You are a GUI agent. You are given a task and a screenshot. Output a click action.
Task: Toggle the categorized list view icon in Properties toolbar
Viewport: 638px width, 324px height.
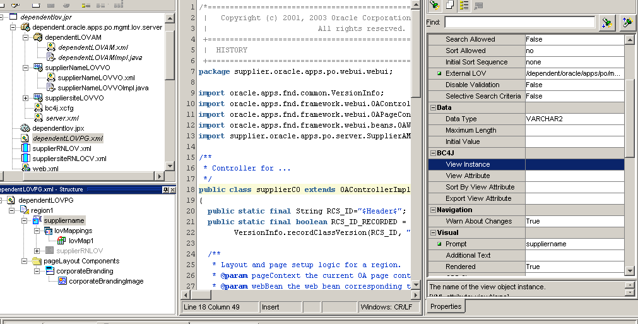tap(464, 5)
